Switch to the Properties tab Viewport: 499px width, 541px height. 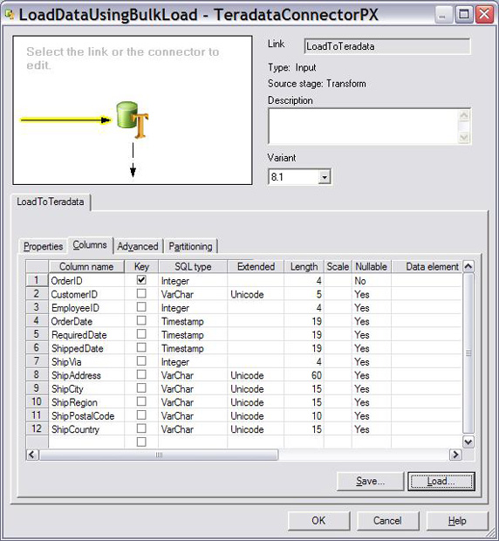[43, 246]
